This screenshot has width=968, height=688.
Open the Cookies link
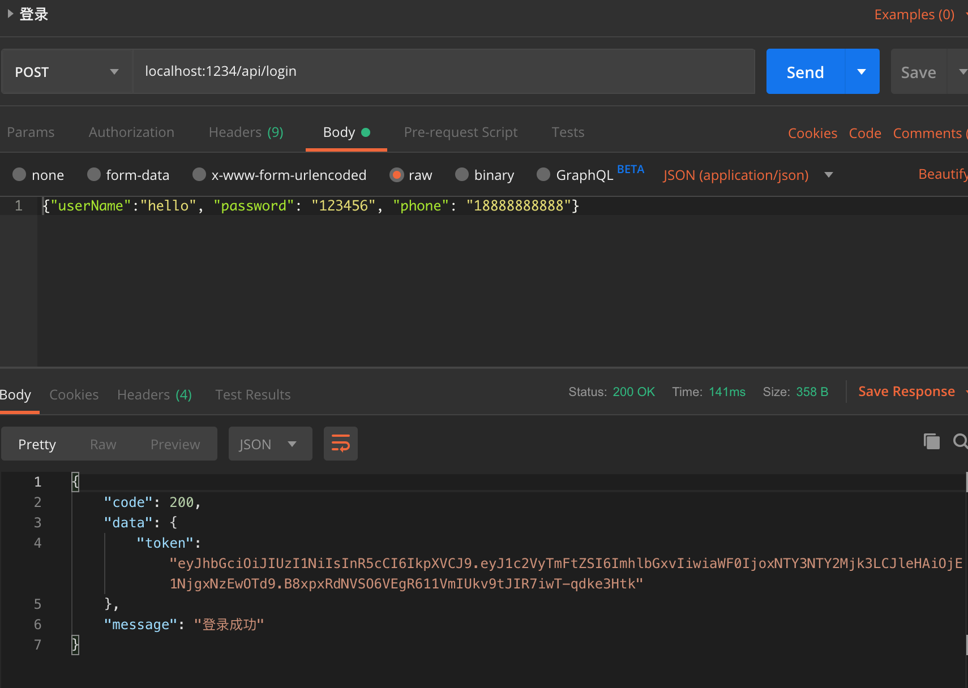point(812,134)
